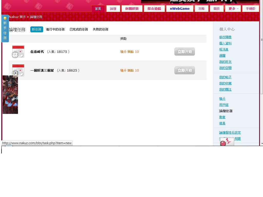Switch to 已完成的任務 tab

coord(79,29)
